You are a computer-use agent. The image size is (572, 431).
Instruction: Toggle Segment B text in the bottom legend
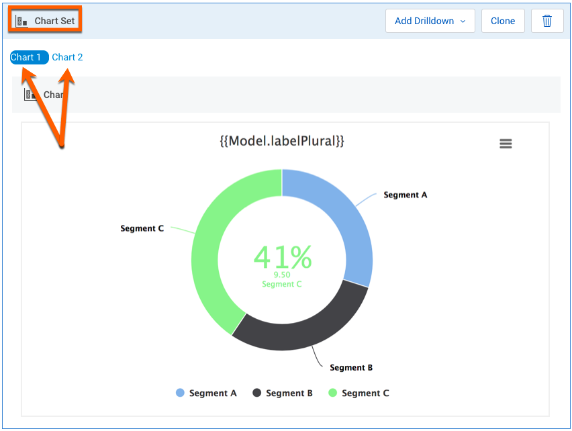[x=289, y=393]
